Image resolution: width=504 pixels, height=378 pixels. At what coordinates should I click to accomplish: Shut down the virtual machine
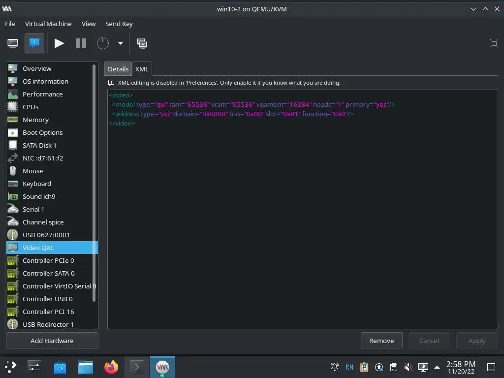103,43
